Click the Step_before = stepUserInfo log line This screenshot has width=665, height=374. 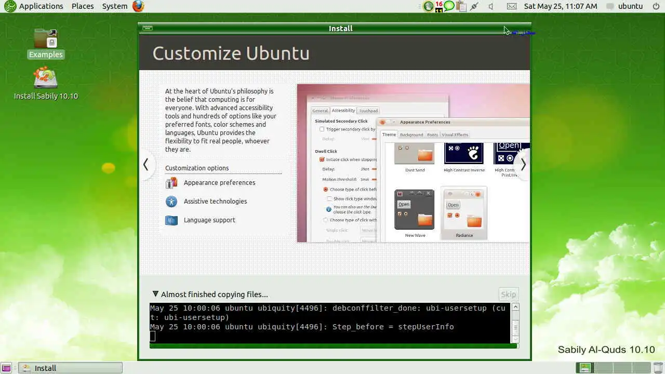(x=302, y=327)
